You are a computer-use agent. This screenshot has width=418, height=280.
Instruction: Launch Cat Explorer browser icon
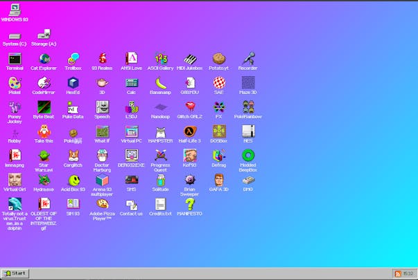click(x=44, y=59)
